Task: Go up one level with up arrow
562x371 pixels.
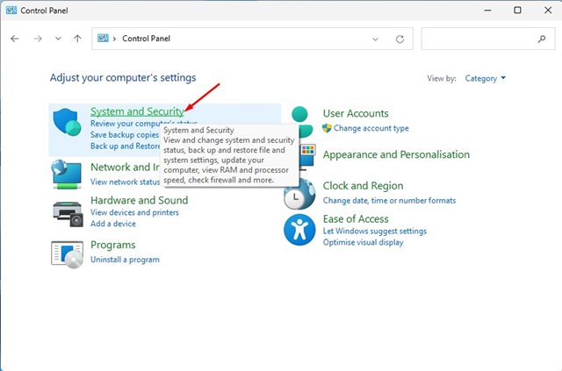Action: [77, 39]
